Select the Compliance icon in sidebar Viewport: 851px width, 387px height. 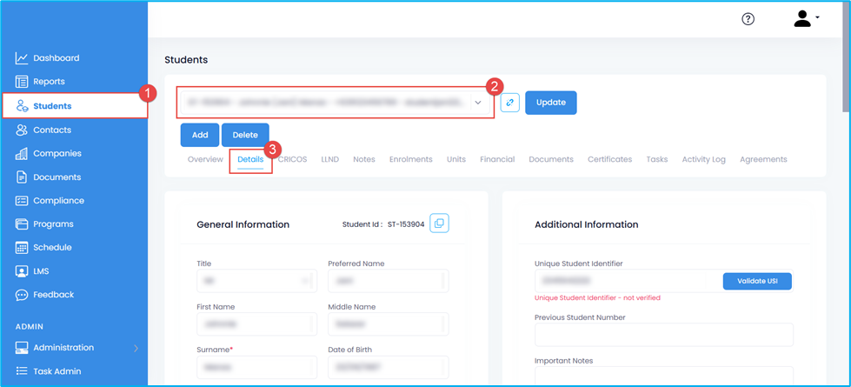[22, 201]
